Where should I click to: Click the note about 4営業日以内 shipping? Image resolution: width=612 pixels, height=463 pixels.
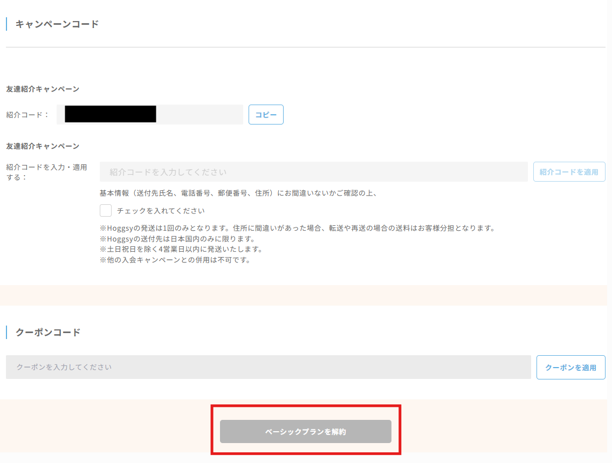(x=181, y=249)
